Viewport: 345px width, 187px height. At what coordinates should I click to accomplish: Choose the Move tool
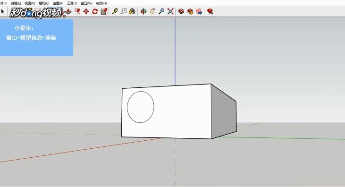[x=86, y=11]
